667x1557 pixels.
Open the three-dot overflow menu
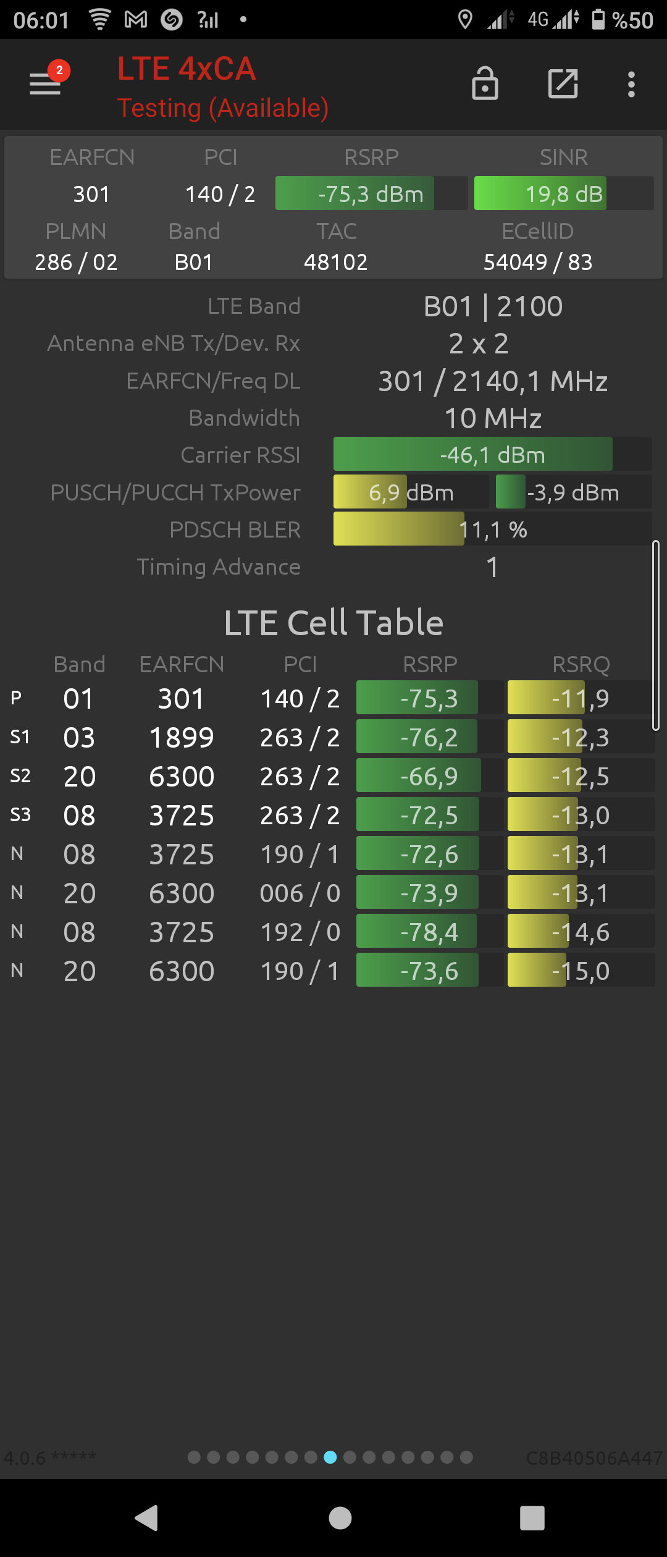tap(631, 84)
